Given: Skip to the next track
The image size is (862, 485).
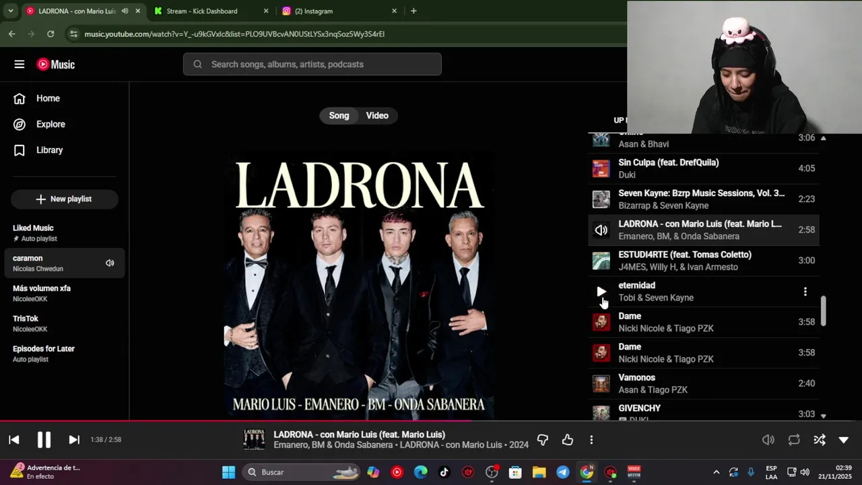Looking at the screenshot, I should click(74, 440).
